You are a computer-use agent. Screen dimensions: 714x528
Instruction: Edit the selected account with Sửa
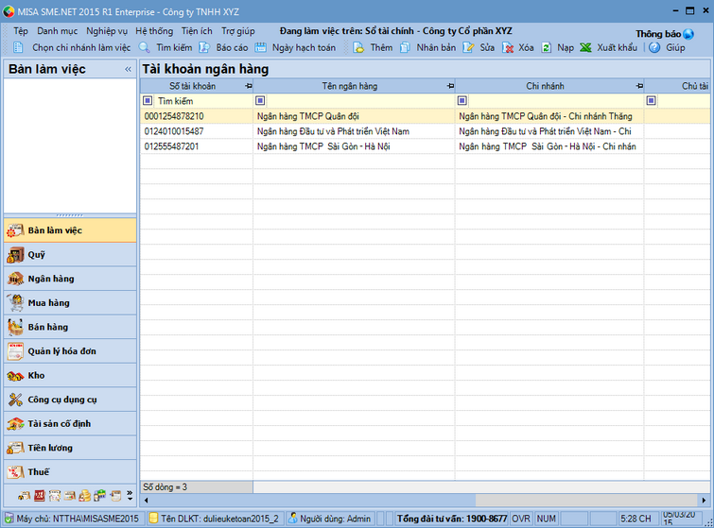pyautogui.click(x=479, y=47)
